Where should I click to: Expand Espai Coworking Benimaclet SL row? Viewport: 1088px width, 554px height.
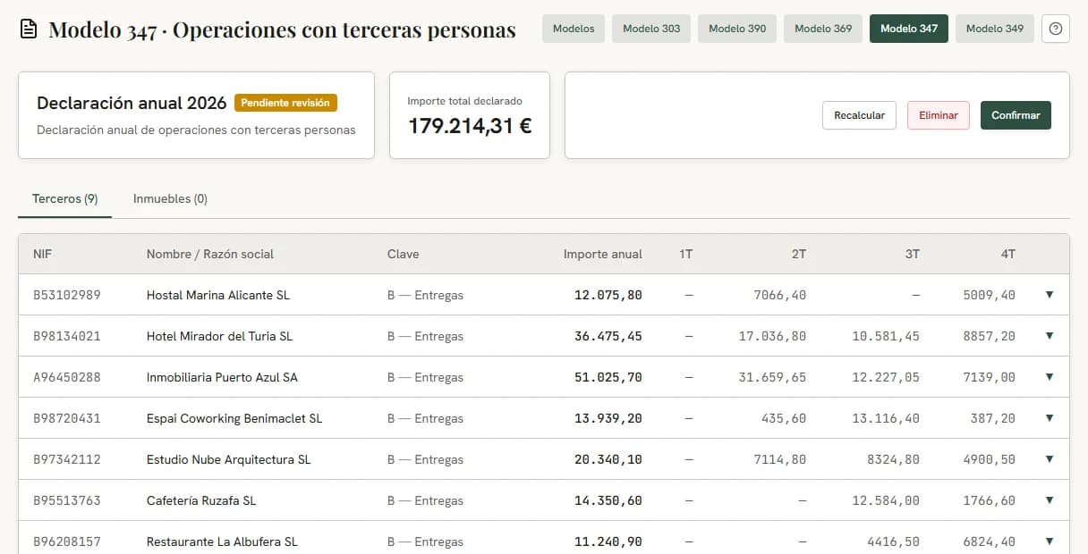1050,418
